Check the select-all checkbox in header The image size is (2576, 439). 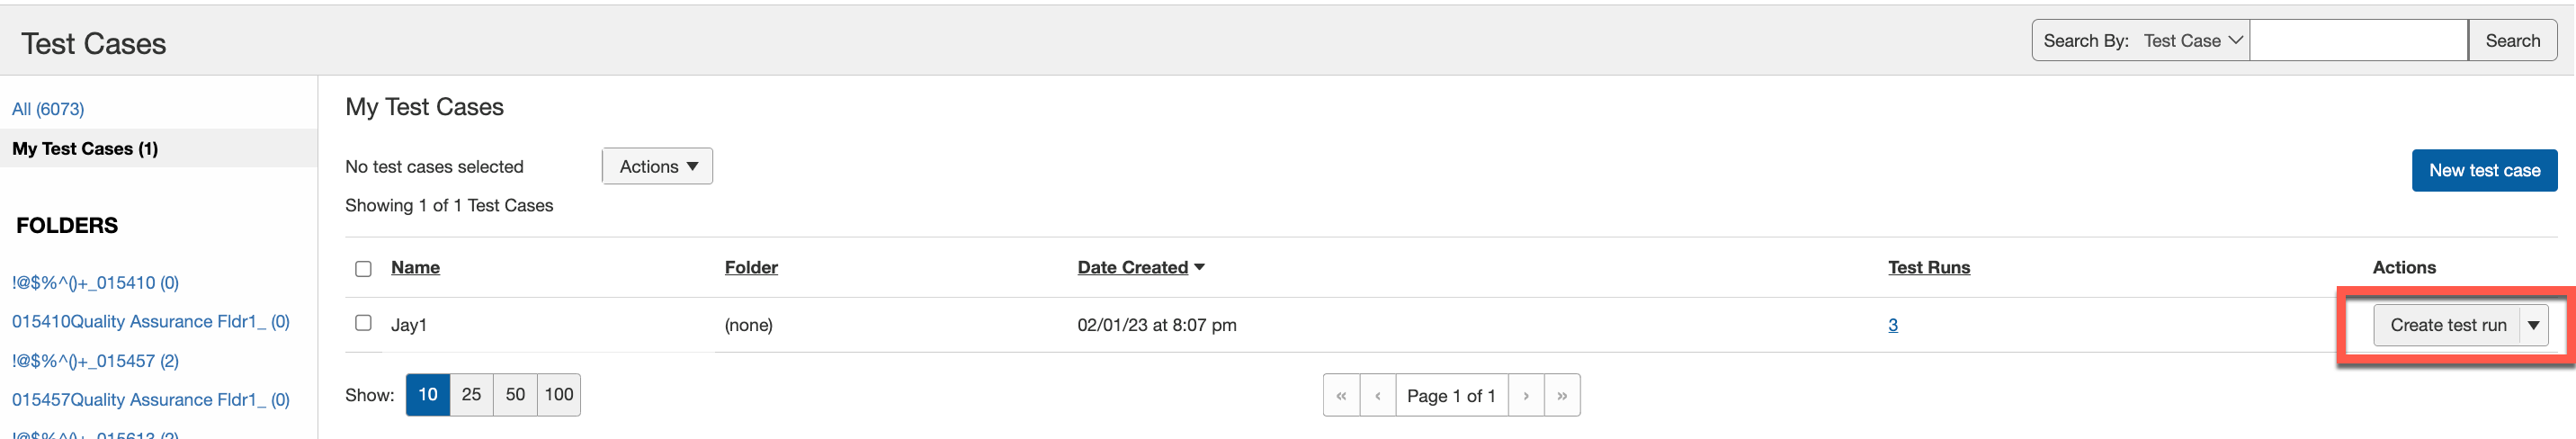point(363,269)
